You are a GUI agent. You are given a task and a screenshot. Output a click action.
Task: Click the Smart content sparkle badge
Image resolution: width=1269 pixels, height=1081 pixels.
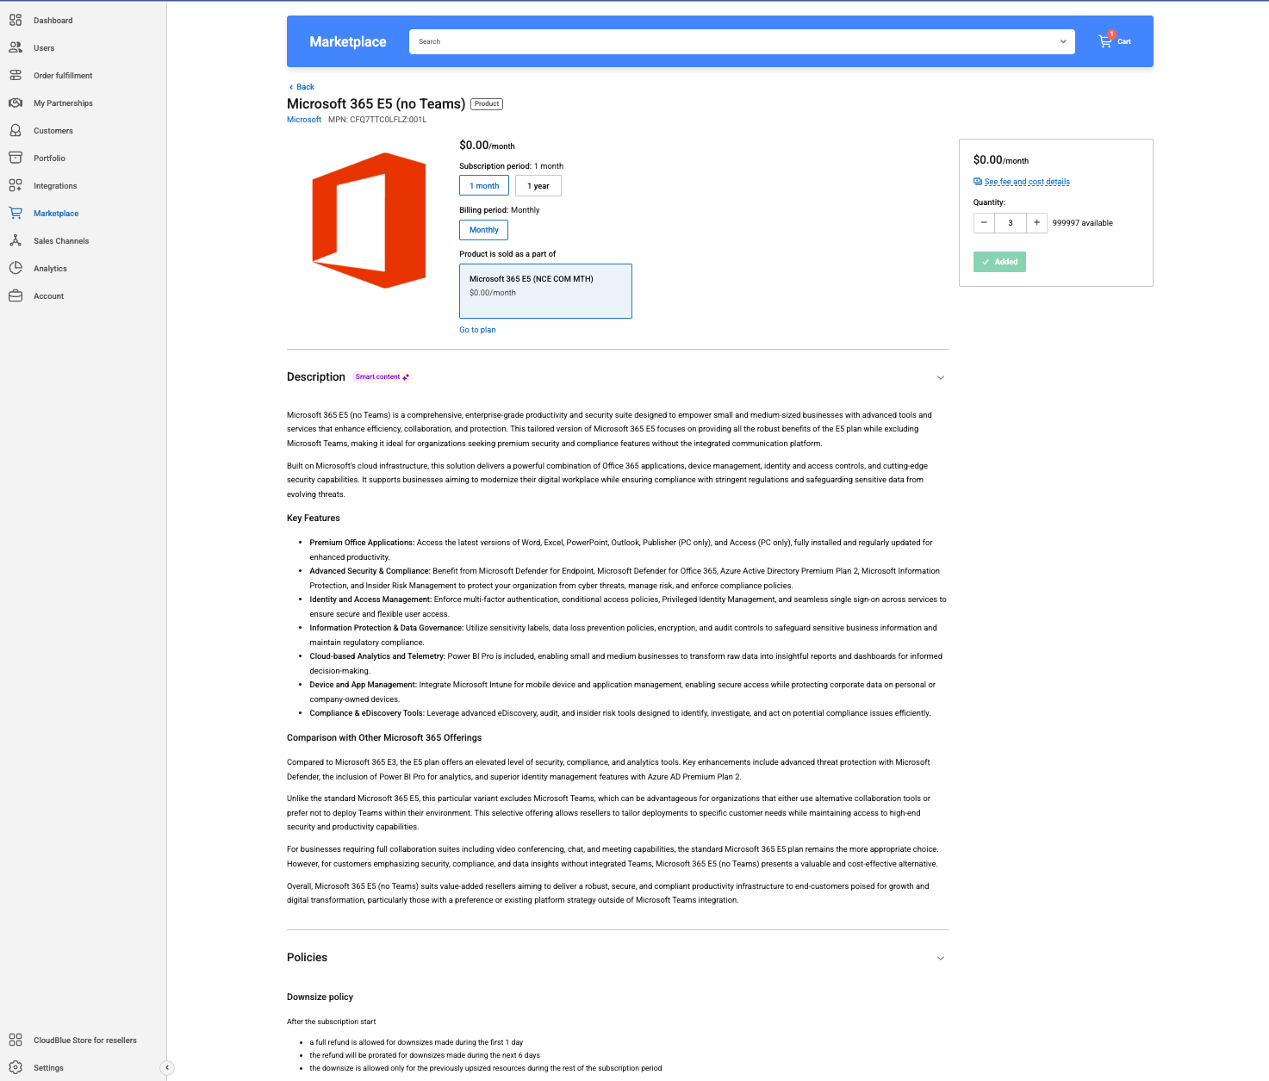pos(383,376)
